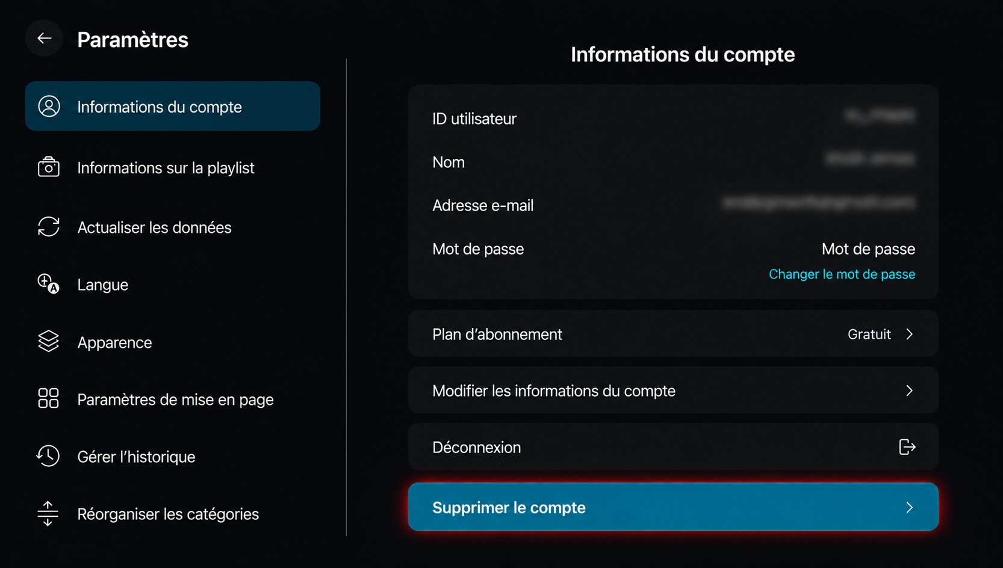The height and width of the screenshot is (568, 1003).
Task: Click the logout door icon
Action: pos(907,447)
